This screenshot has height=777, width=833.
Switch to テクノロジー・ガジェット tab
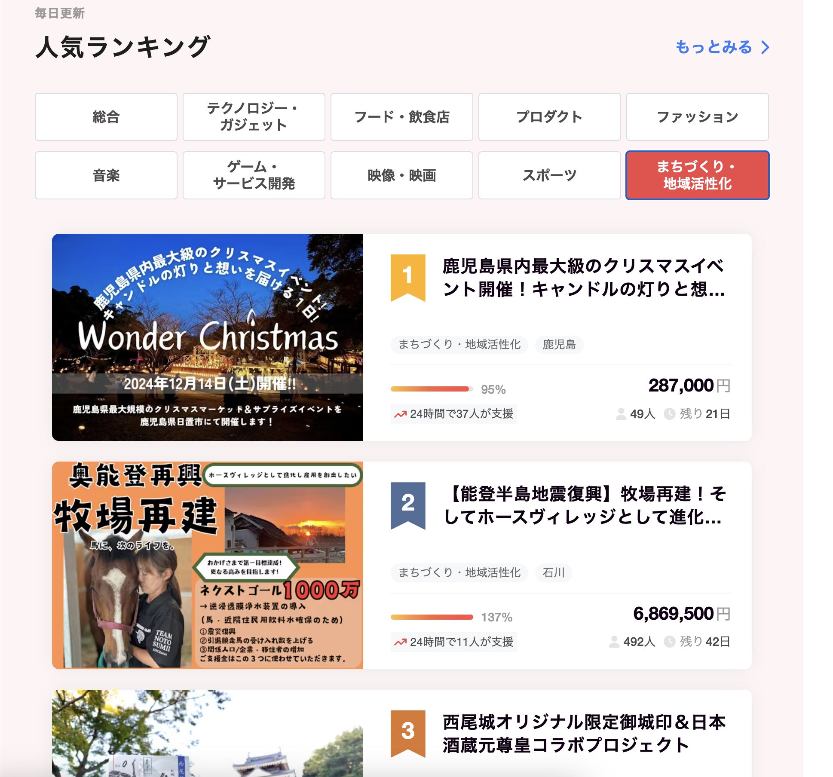pos(254,117)
